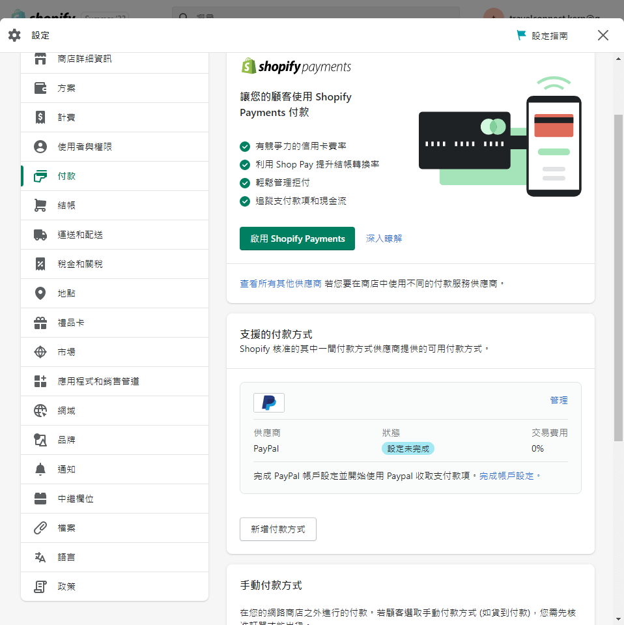Image resolution: width=624 pixels, height=625 pixels.
Task: Go to 通知 settings
Action: coord(115,469)
